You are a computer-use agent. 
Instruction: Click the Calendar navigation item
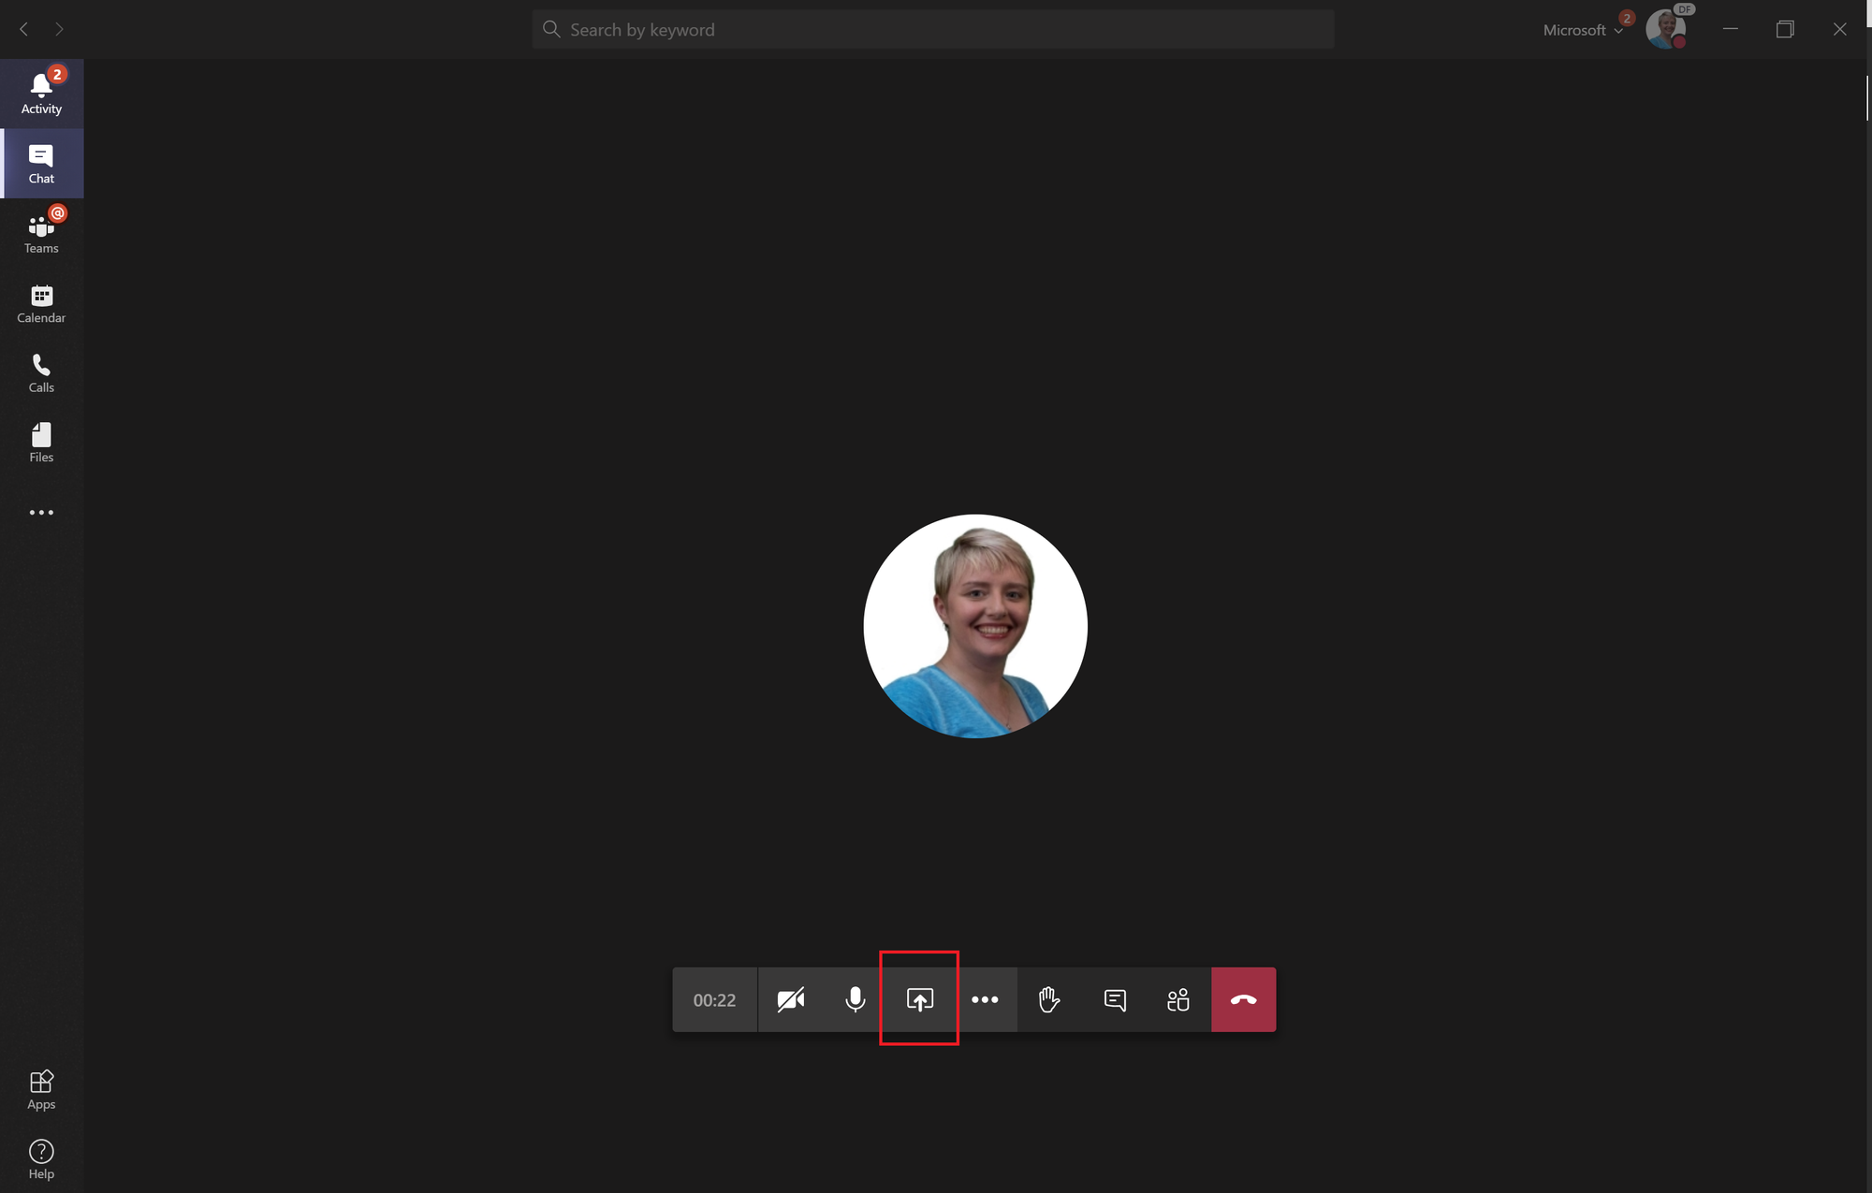click(x=41, y=305)
